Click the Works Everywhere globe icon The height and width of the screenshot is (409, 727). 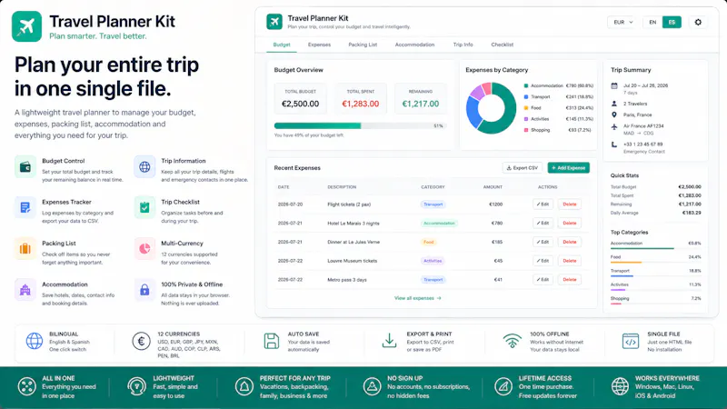620,386
